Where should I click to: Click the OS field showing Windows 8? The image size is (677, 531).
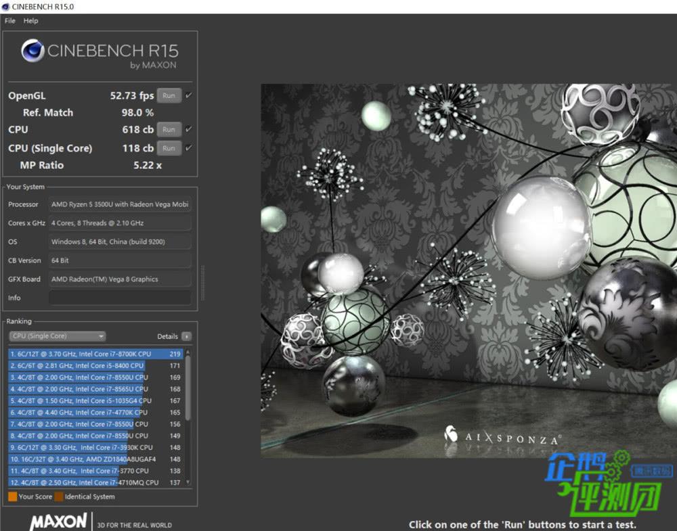(120, 241)
